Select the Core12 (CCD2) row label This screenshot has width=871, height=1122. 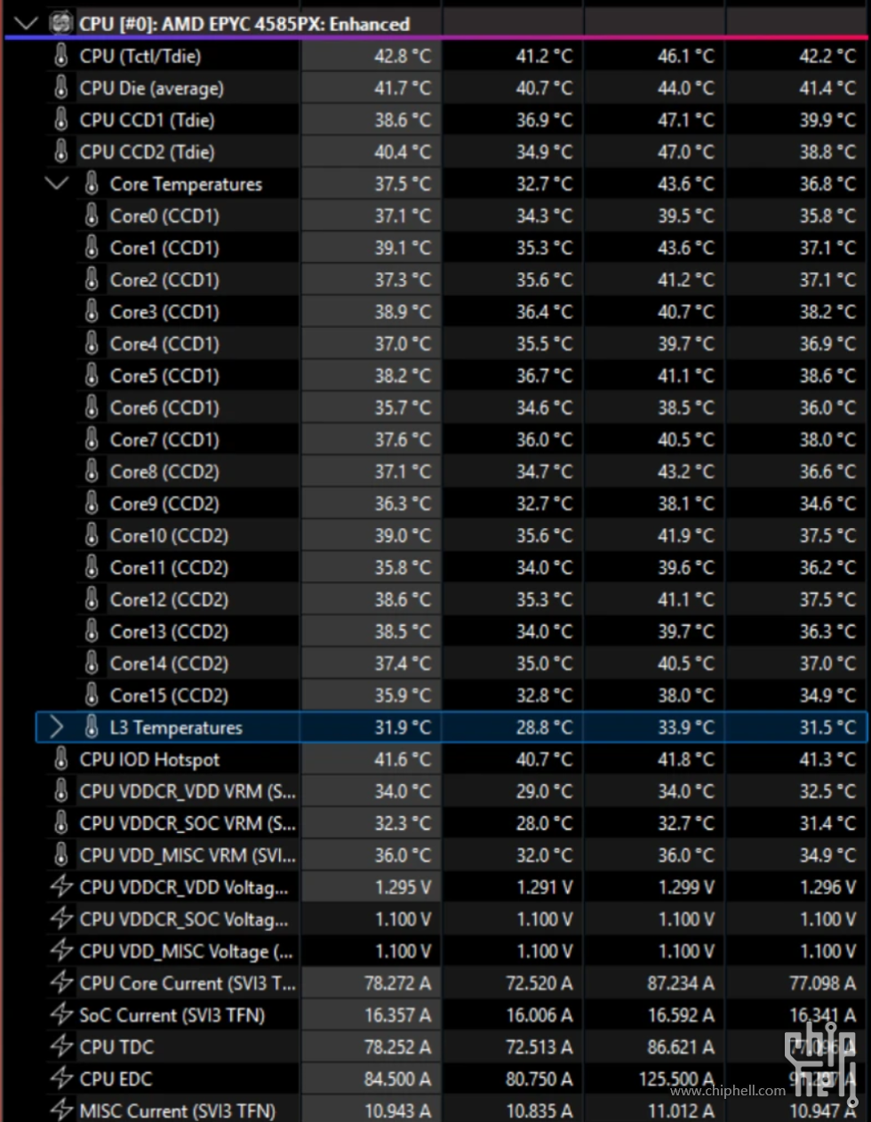(x=169, y=600)
